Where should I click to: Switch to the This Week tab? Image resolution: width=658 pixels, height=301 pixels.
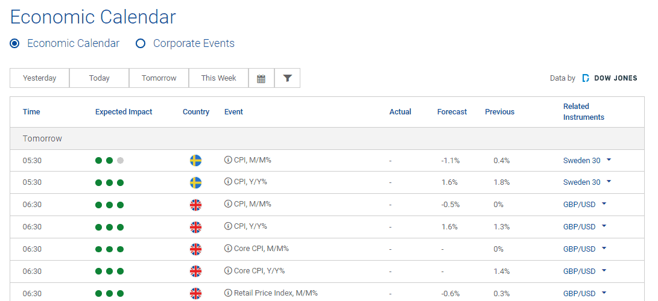click(x=218, y=78)
